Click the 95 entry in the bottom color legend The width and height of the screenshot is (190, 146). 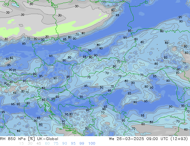pyautogui.click(x=73, y=144)
